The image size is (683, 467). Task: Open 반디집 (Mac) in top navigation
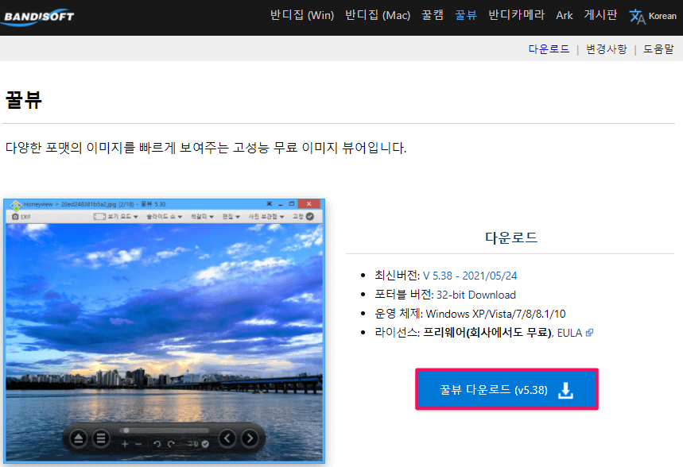[x=377, y=15]
